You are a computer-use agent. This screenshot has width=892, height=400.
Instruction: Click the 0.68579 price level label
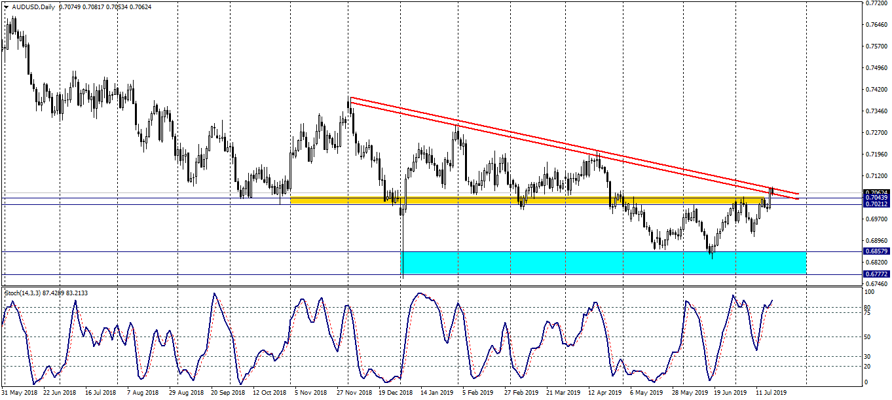(x=876, y=251)
